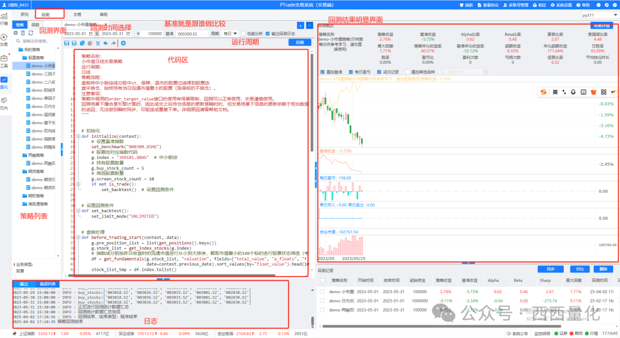Switch to the 交易 top tab
This screenshot has height=338, width=620.
(x=77, y=14)
